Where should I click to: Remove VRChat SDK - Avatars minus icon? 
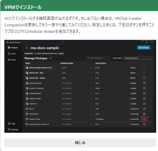pyautogui.click(x=144, y=78)
